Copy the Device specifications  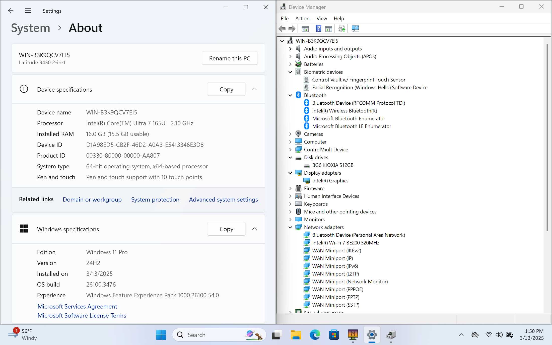tap(226, 89)
